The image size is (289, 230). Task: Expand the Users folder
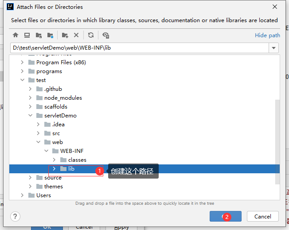click(22, 195)
